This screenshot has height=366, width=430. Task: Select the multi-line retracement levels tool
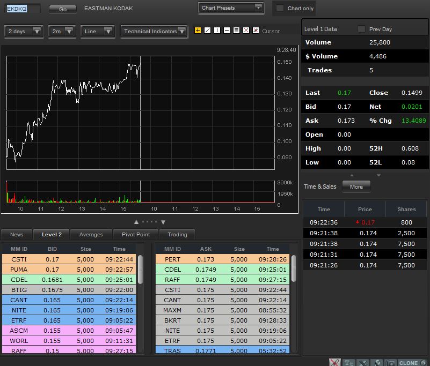pyautogui.click(x=236, y=31)
